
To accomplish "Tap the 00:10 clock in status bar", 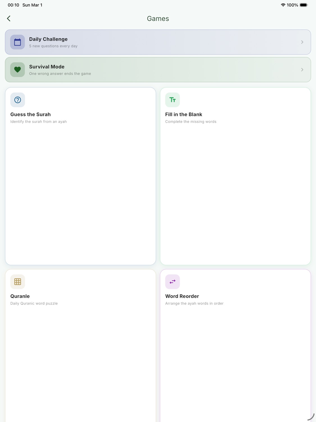I will click(13, 5).
